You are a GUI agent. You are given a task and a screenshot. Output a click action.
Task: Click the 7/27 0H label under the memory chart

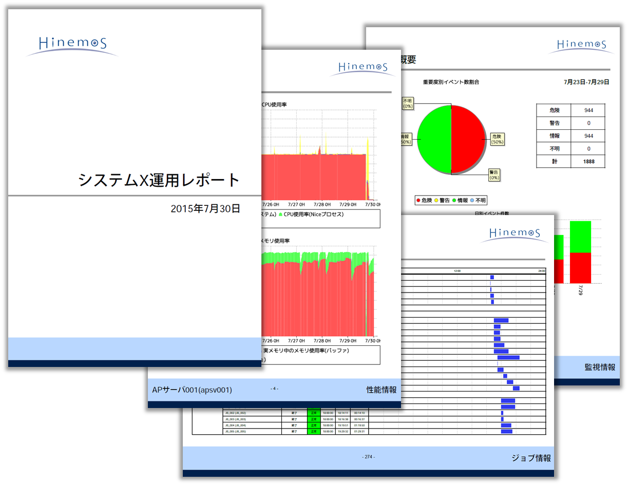[296, 340]
